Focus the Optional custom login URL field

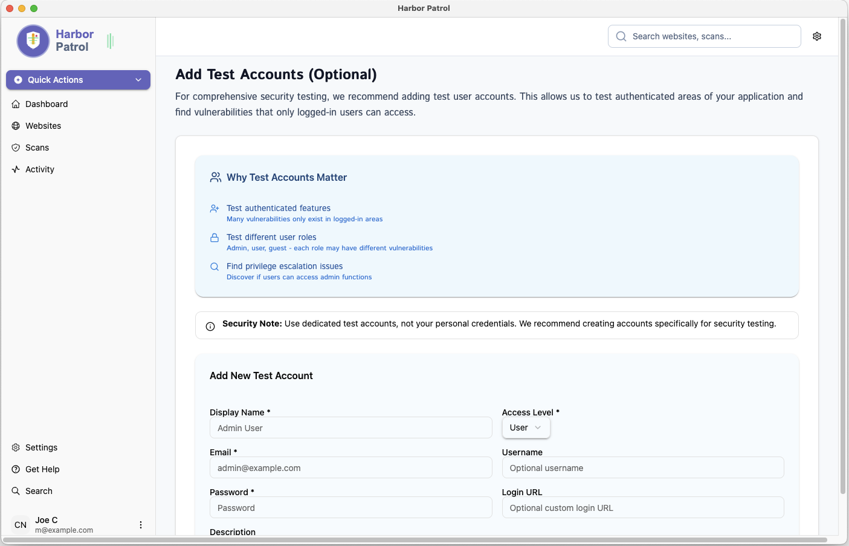[x=642, y=507]
